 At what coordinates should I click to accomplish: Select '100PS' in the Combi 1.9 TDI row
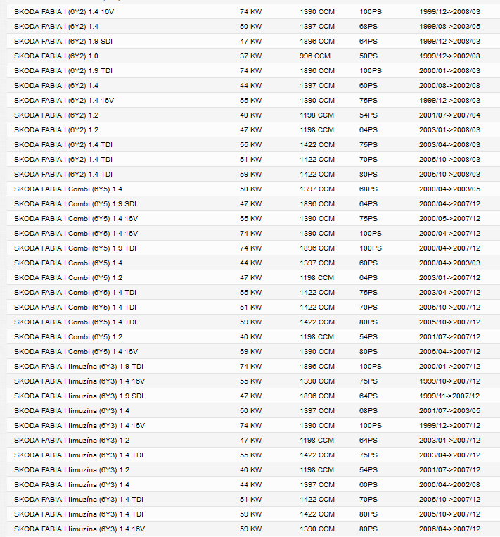coord(371,248)
